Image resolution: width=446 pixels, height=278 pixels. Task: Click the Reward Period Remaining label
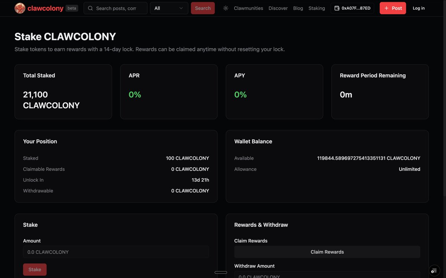click(373, 75)
